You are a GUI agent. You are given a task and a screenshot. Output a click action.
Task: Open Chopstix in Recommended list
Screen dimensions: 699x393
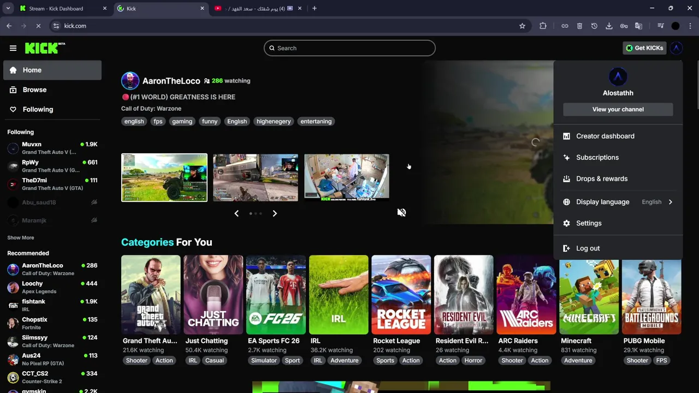tap(52, 323)
